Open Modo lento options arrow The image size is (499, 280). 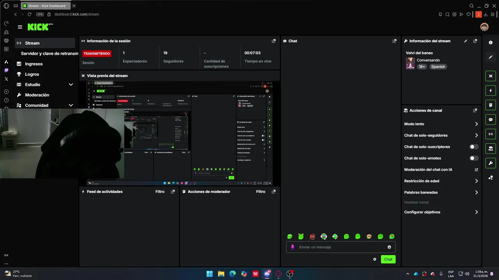tap(476, 124)
